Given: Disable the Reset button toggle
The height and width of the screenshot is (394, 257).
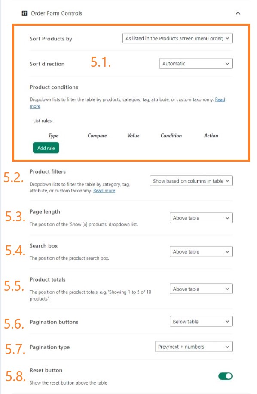Looking at the screenshot, I should tap(225, 376).
